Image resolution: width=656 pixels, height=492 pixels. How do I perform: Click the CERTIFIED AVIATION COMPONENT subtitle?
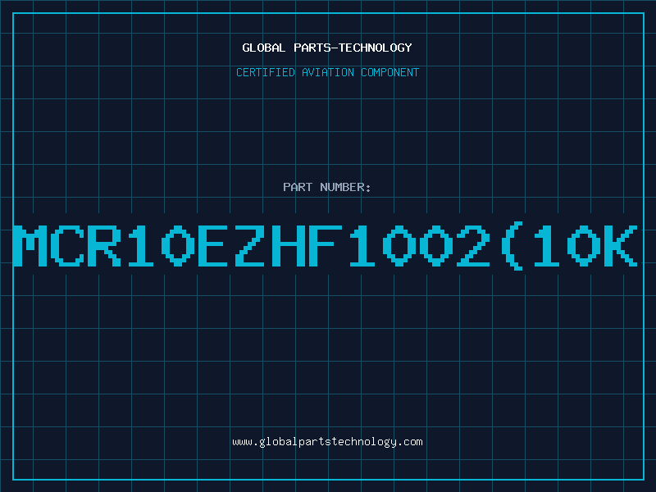coord(327,72)
